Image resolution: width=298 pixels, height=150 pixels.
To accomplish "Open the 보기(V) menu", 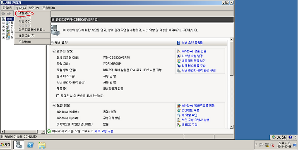I will (34, 8).
